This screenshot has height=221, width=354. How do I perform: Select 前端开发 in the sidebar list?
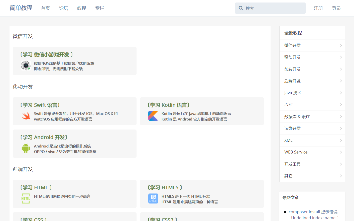click(312, 69)
